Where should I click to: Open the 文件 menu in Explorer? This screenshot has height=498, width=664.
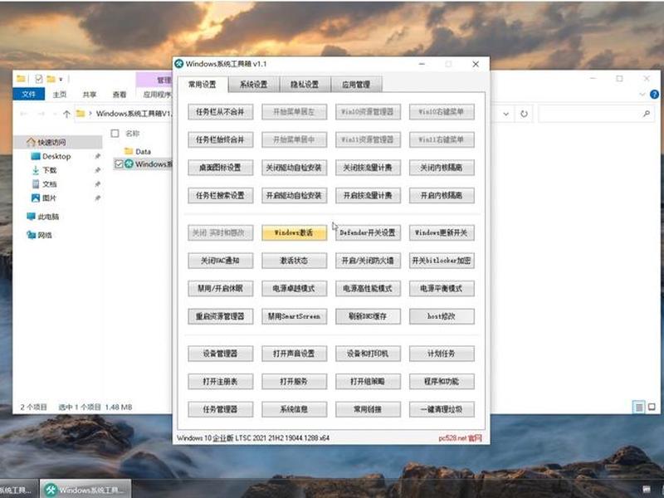coord(29,94)
